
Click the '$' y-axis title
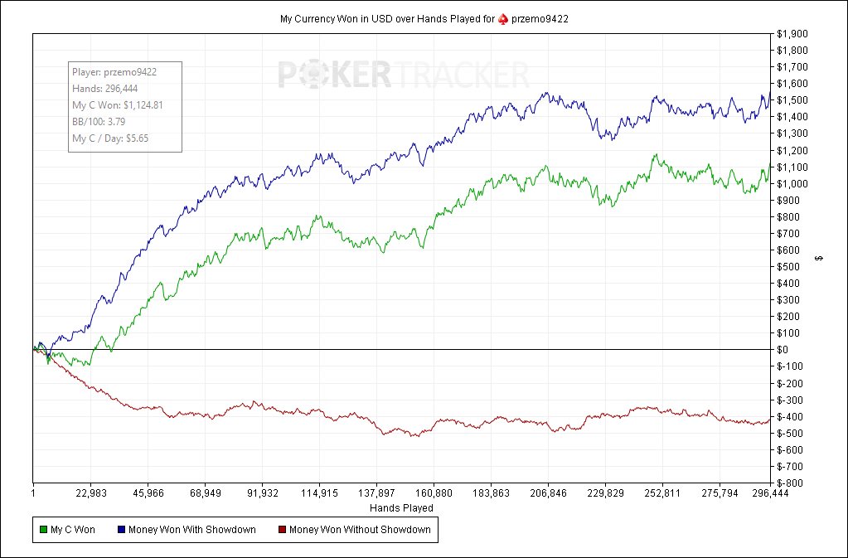[x=819, y=259]
